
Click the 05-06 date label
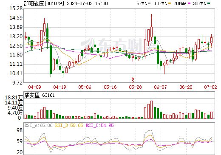click(x=85, y=87)
